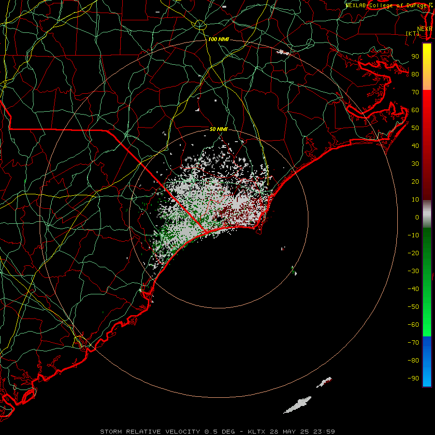The image size is (435, 435).
Task: Click the "-80" value on the velocity scale
Action: 413,361
